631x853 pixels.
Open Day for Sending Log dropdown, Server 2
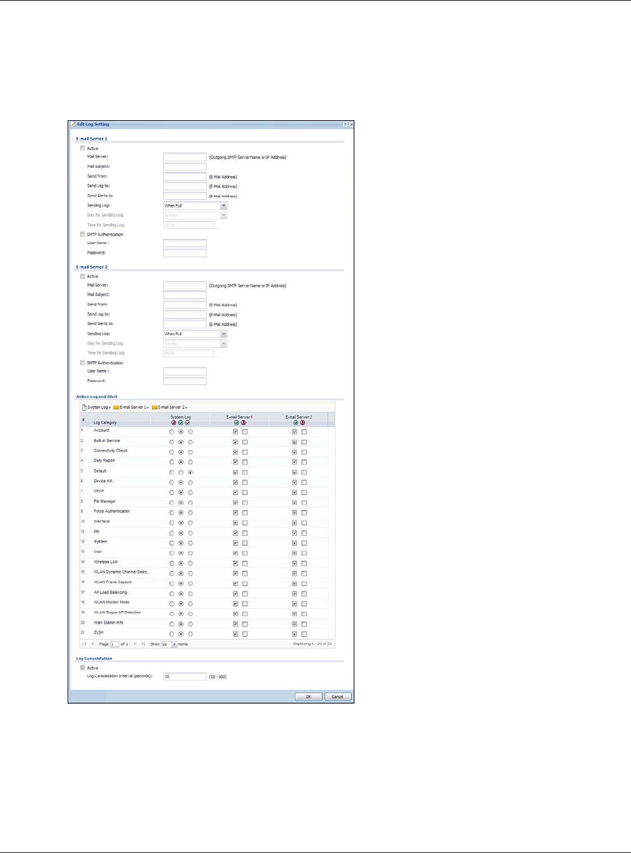(223, 344)
